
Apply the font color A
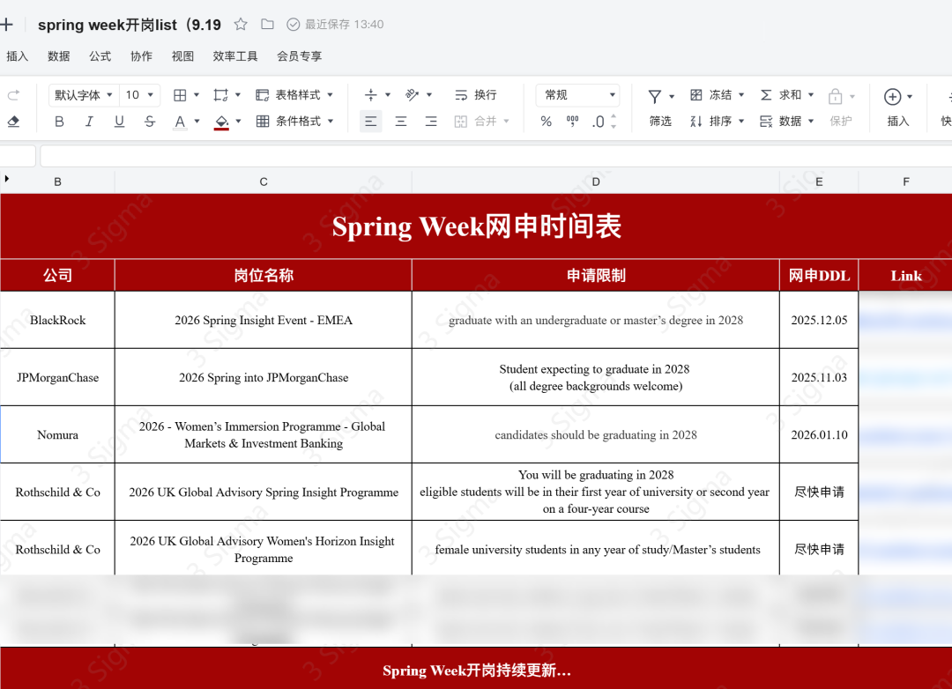tap(180, 122)
